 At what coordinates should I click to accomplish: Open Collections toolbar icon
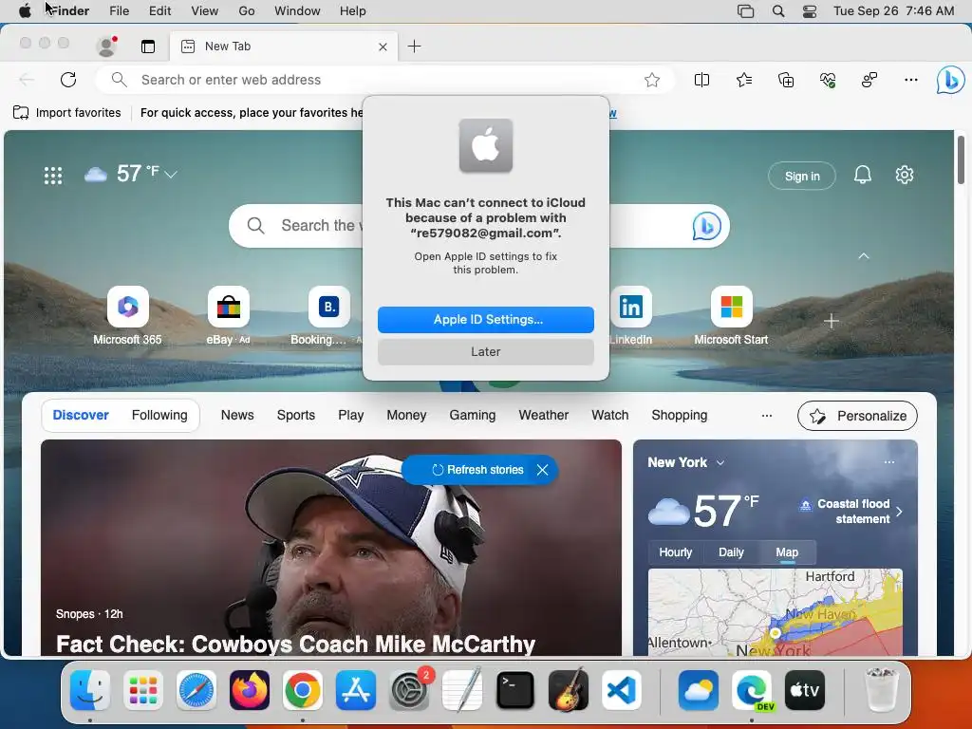pos(785,80)
